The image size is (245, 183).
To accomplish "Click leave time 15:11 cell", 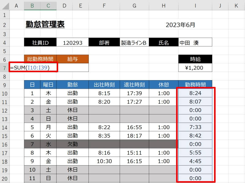I will coord(134,153).
